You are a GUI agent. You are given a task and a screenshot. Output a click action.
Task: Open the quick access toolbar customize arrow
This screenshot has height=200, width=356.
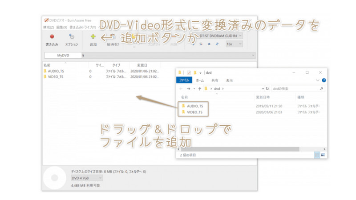click(201, 73)
